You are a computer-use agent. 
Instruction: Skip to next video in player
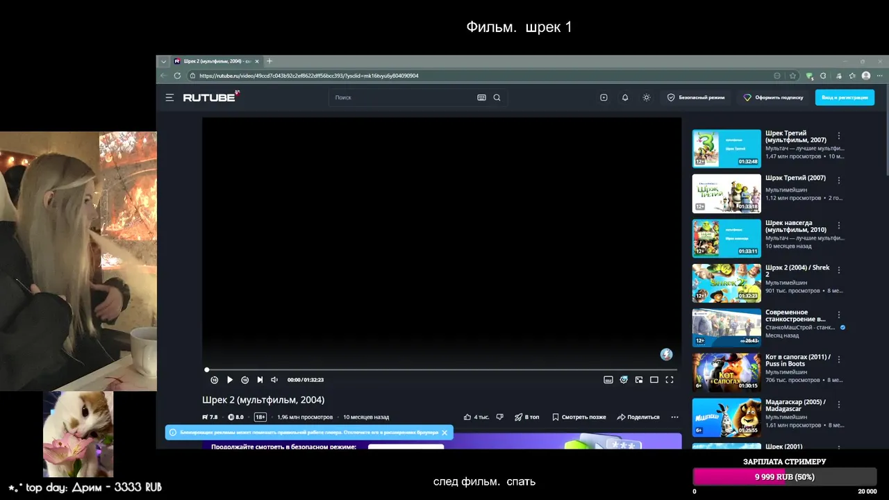click(x=260, y=380)
